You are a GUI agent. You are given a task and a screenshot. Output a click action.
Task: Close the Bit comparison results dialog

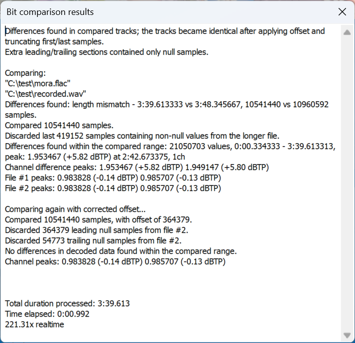tap(342, 12)
